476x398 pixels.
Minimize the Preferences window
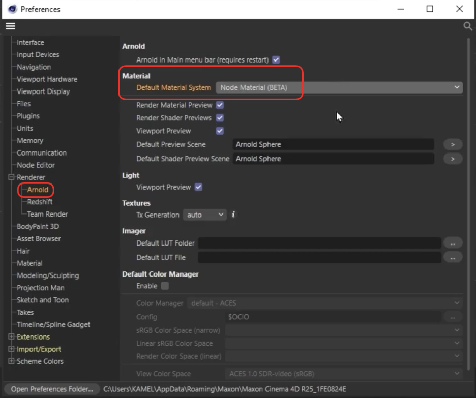pos(401,9)
